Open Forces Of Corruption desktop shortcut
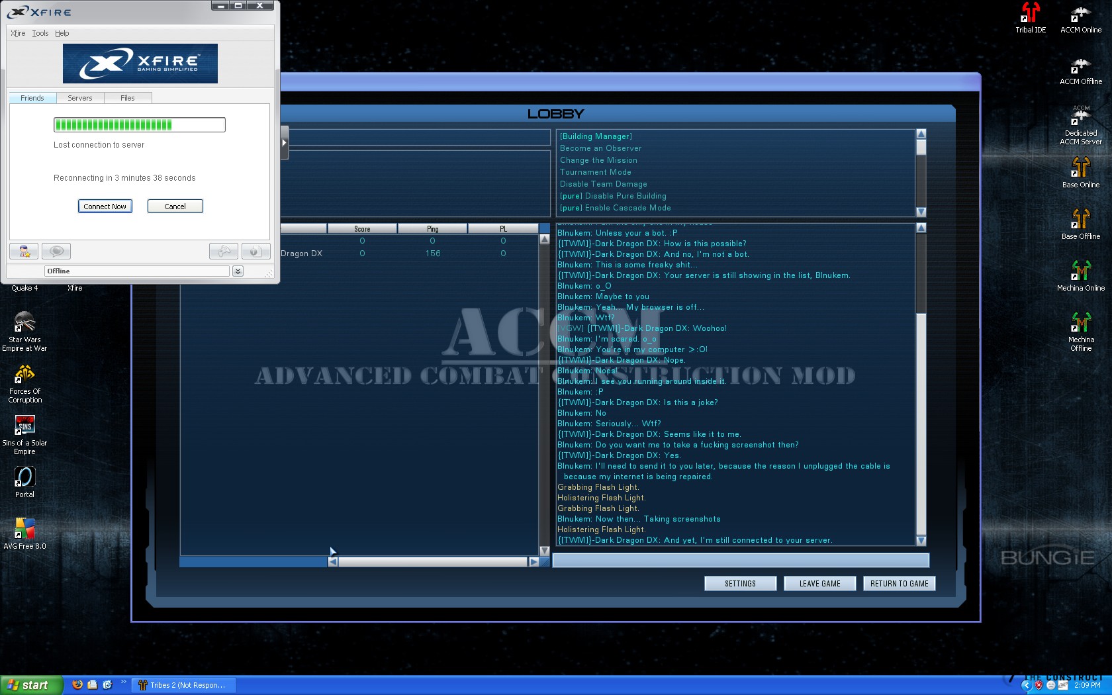The image size is (1112, 695). click(x=24, y=384)
